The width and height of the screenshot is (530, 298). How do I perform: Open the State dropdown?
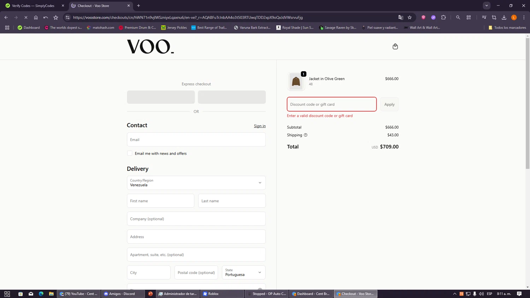tap(243, 273)
